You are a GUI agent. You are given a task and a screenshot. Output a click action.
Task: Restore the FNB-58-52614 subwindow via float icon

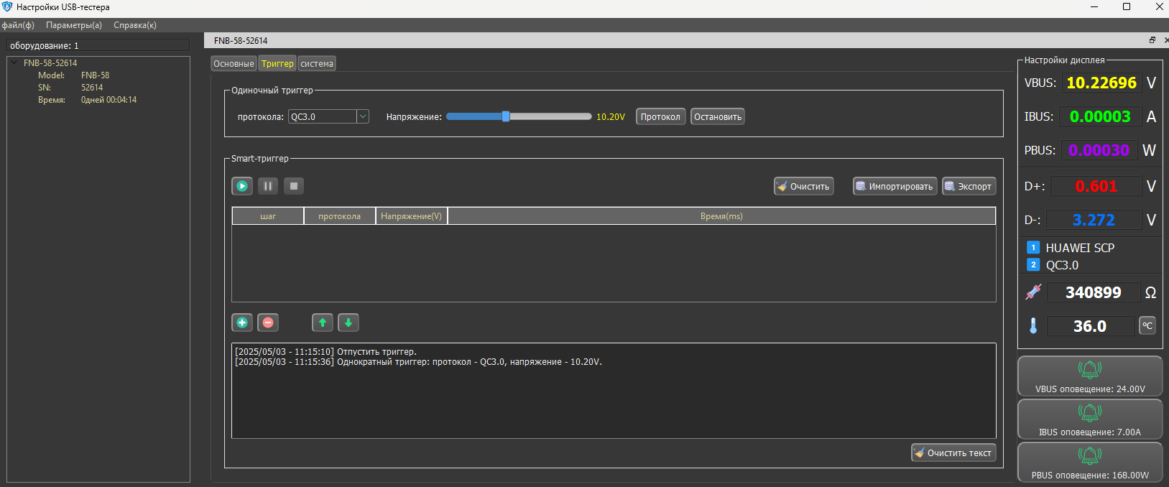(x=1152, y=40)
